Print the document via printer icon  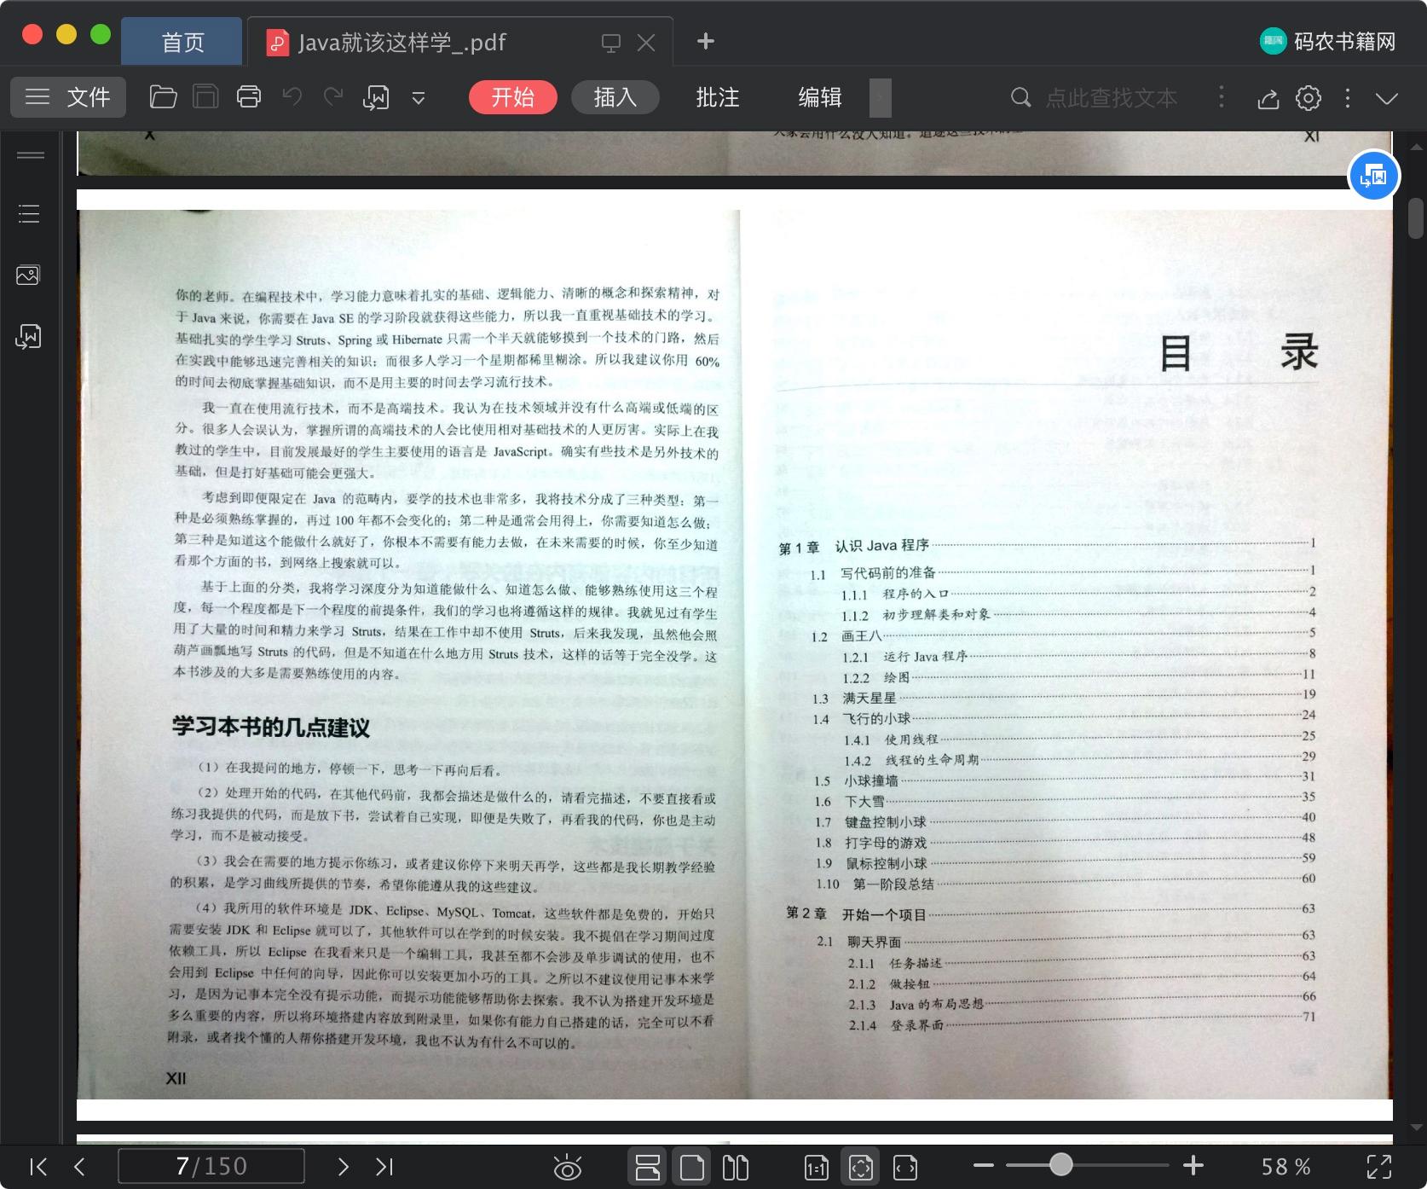(x=249, y=97)
